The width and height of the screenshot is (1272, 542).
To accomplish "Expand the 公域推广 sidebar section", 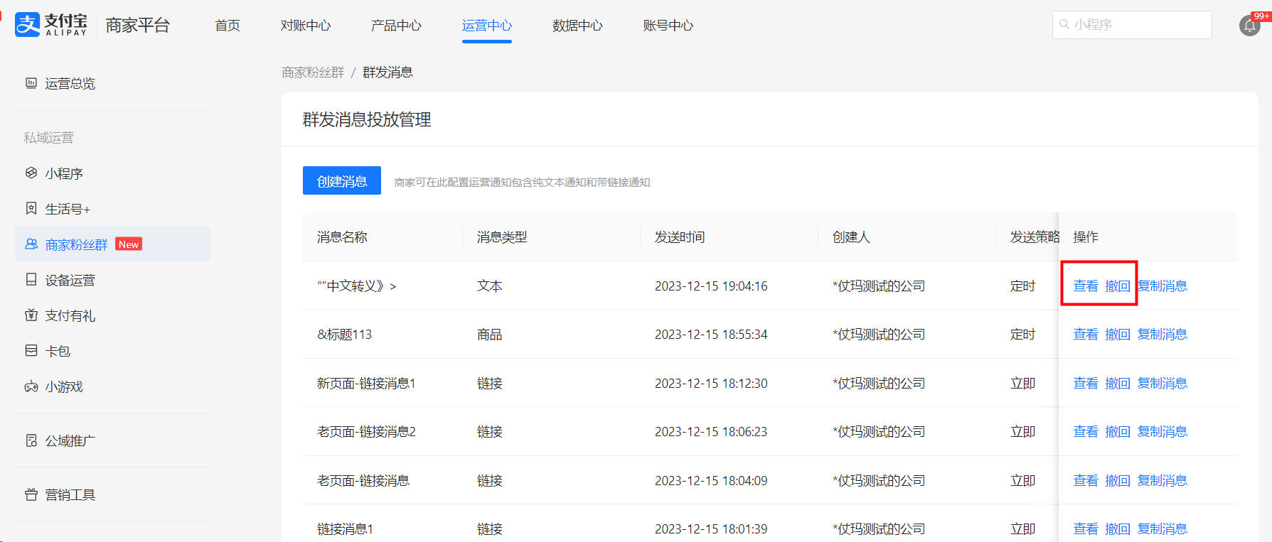I will coord(70,440).
